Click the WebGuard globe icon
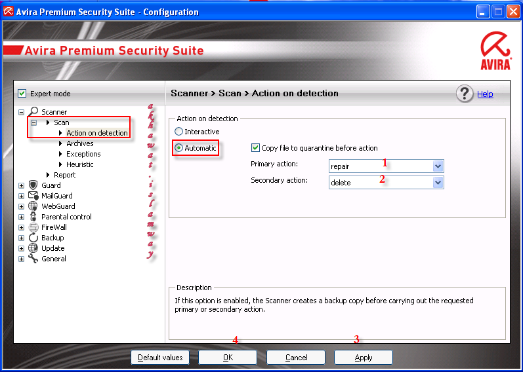This screenshot has height=372, width=523. click(33, 206)
